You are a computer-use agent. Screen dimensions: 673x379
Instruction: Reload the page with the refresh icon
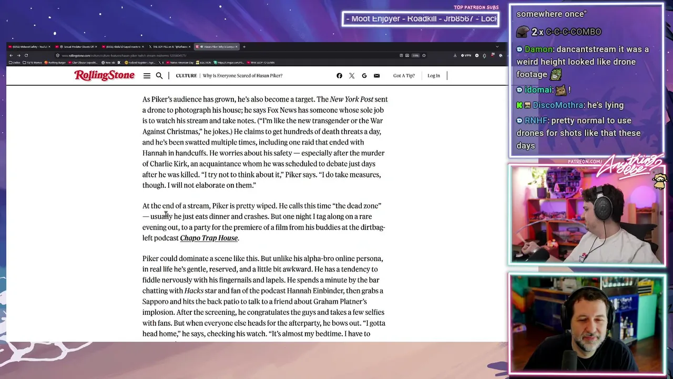(26, 55)
